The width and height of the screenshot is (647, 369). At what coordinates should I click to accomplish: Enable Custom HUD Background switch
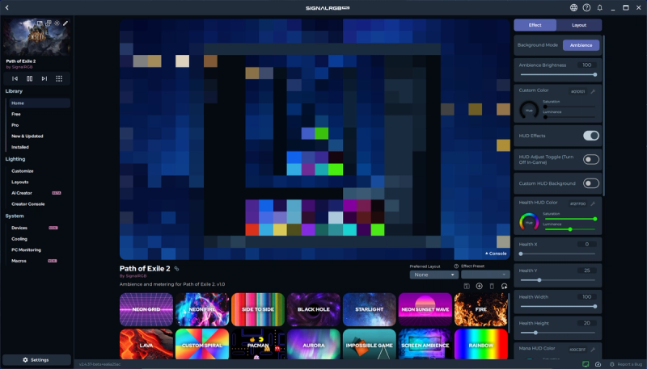pyautogui.click(x=591, y=183)
